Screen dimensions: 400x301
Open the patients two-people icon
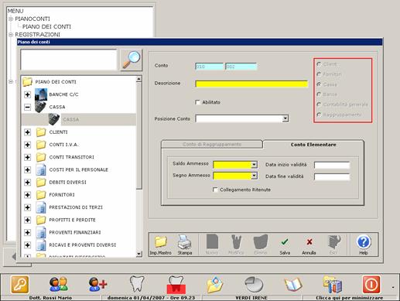[x=59, y=284]
